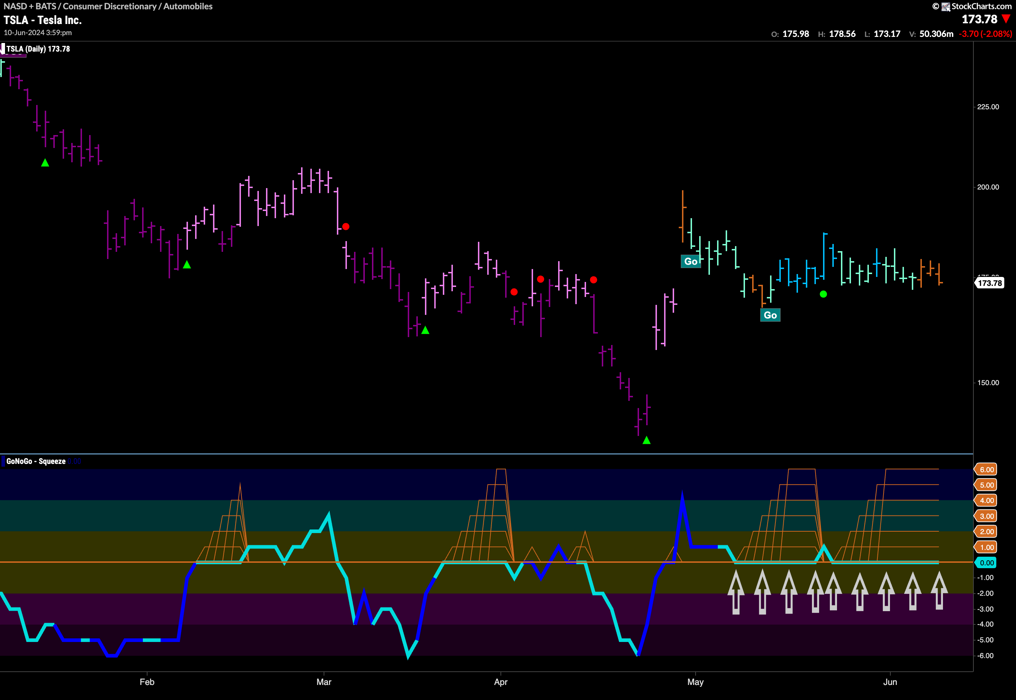Click the volume value 50.306m
This screenshot has height=700, width=1016.
pos(936,34)
